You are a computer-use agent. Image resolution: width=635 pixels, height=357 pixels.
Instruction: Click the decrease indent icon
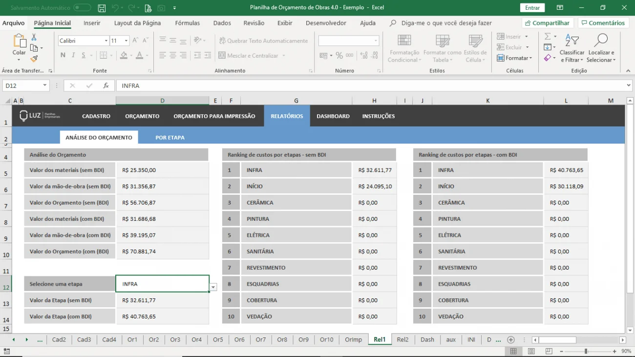point(197,55)
